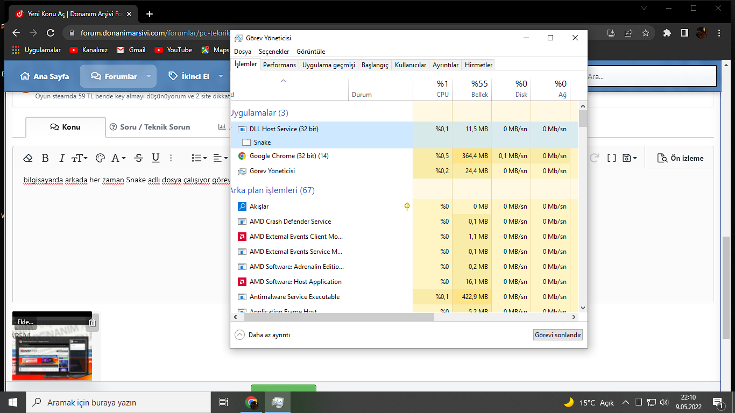Select AMD Crash Defender Service row
The image size is (735, 413).
(x=404, y=222)
